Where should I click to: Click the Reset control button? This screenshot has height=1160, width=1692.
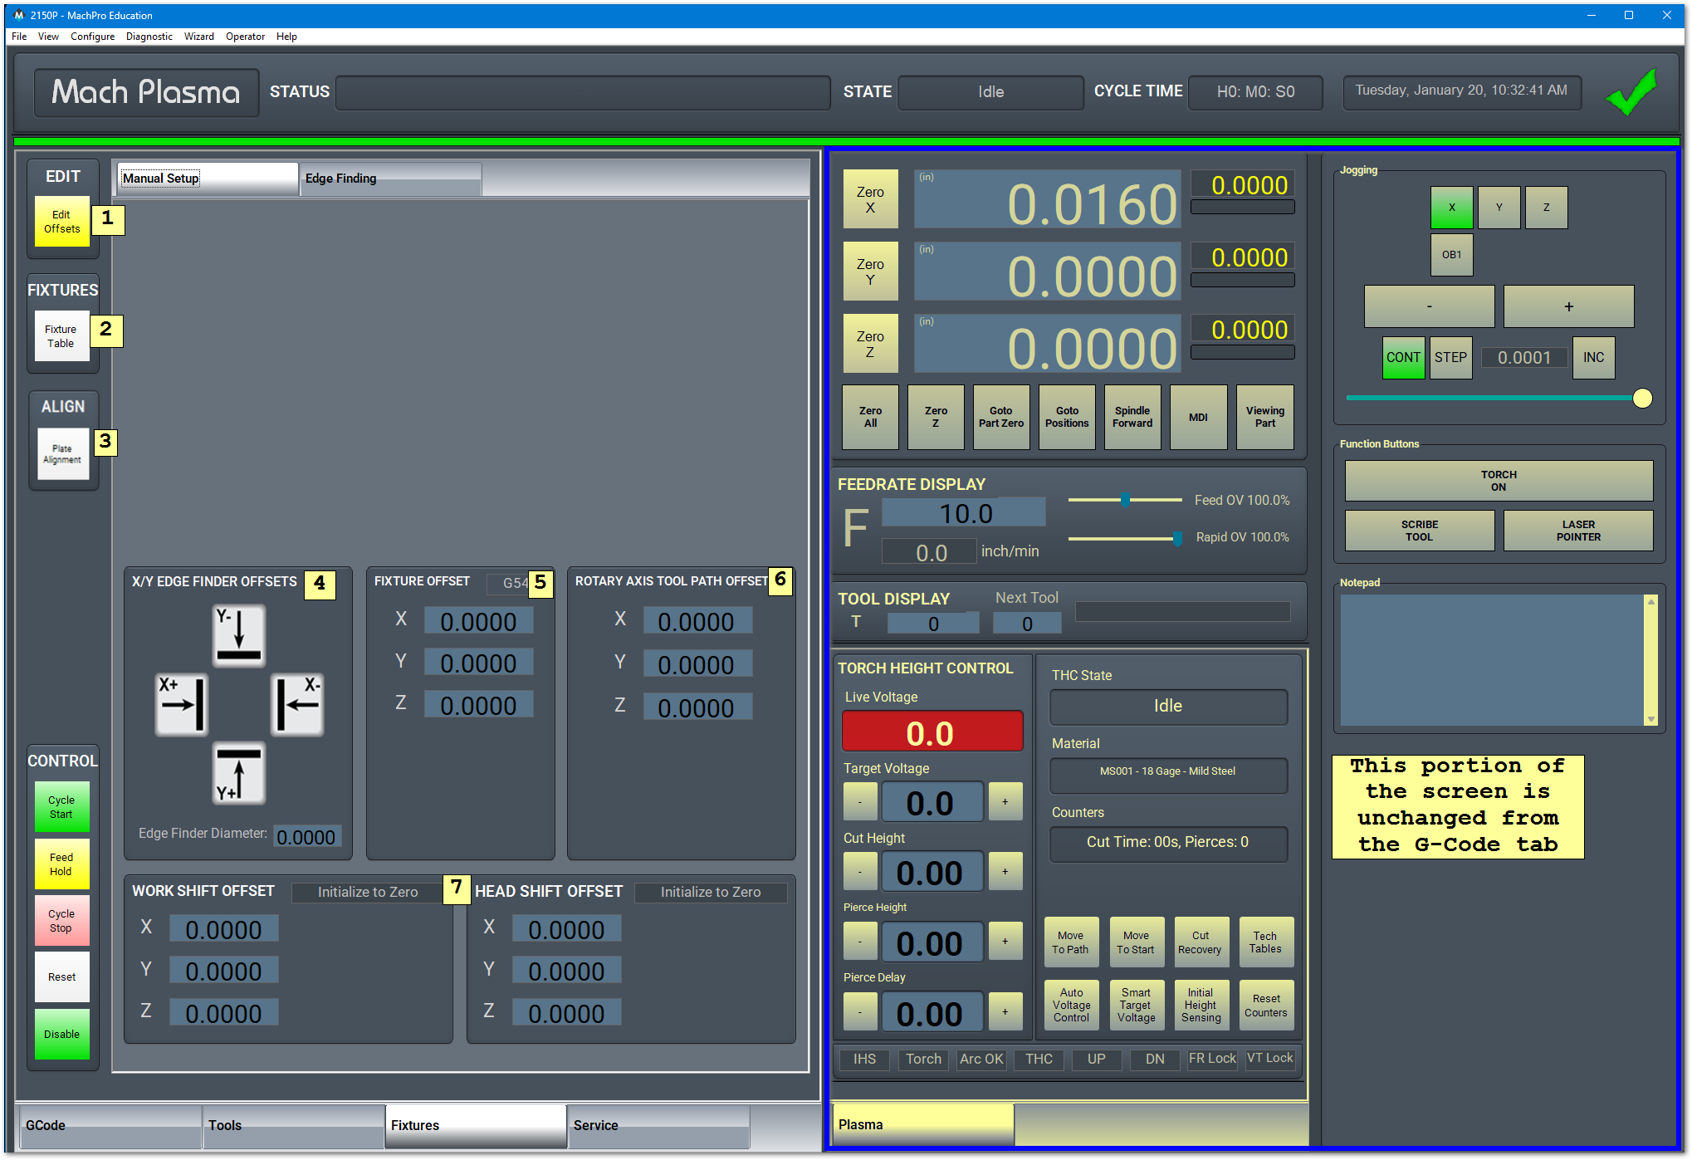coord(61,977)
